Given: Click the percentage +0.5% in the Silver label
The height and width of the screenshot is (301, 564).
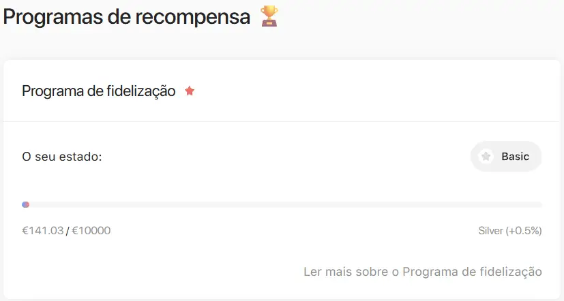Looking at the screenshot, I should pos(524,231).
